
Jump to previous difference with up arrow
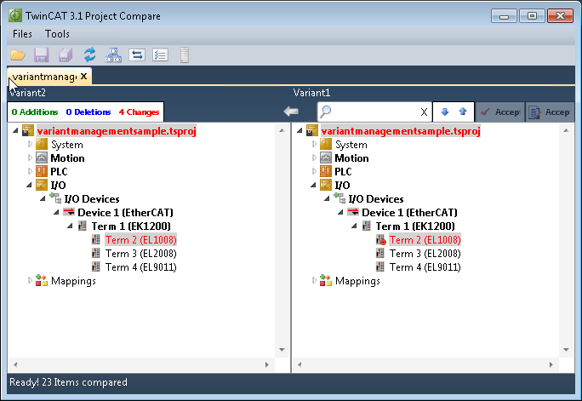tap(462, 112)
